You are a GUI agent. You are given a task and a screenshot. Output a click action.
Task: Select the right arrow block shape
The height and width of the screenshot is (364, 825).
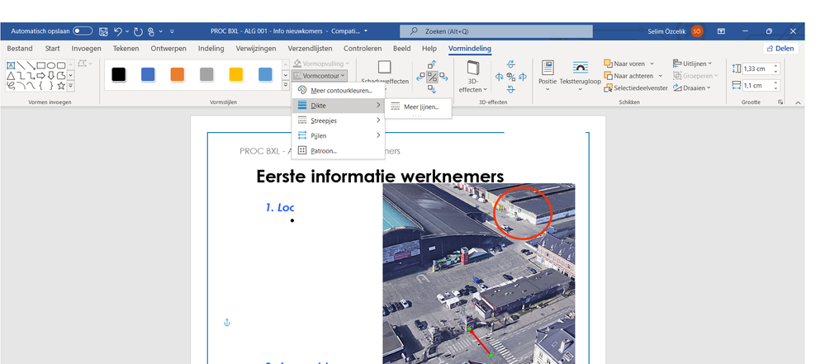41,76
